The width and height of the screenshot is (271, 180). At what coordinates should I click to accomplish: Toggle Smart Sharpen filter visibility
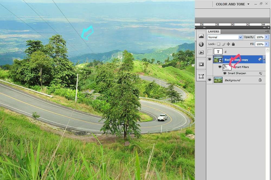225,73
